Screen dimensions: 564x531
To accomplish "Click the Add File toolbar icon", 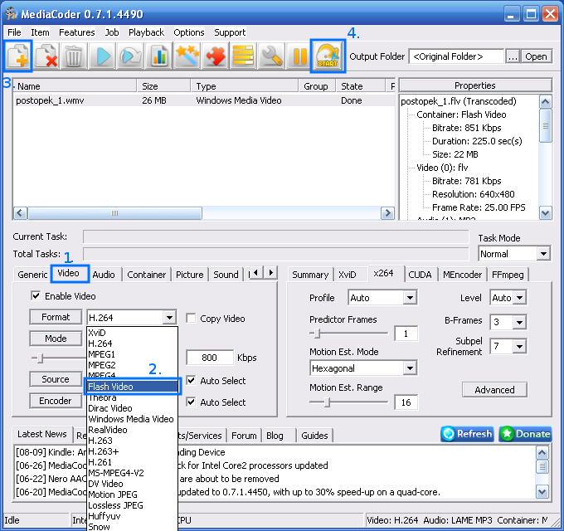I will (x=18, y=56).
